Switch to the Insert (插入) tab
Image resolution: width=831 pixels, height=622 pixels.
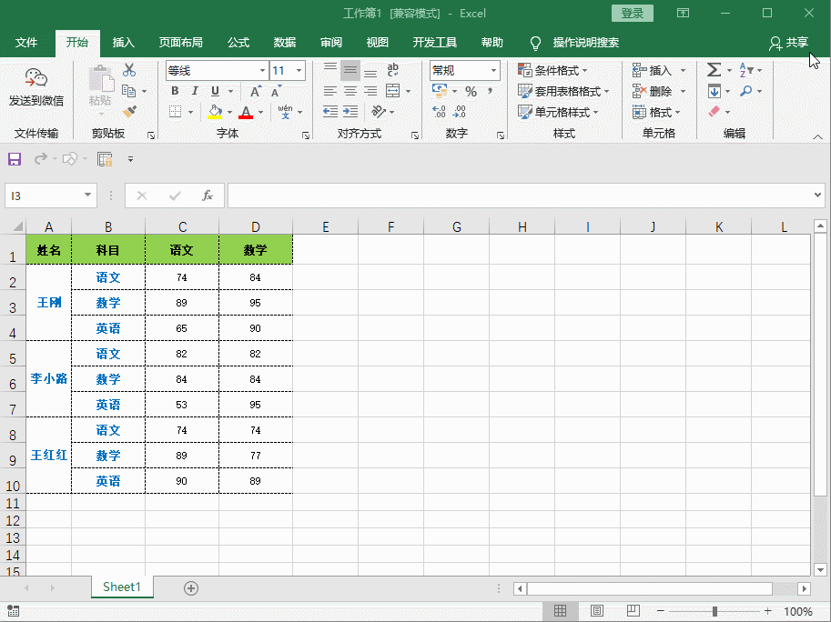click(x=124, y=43)
